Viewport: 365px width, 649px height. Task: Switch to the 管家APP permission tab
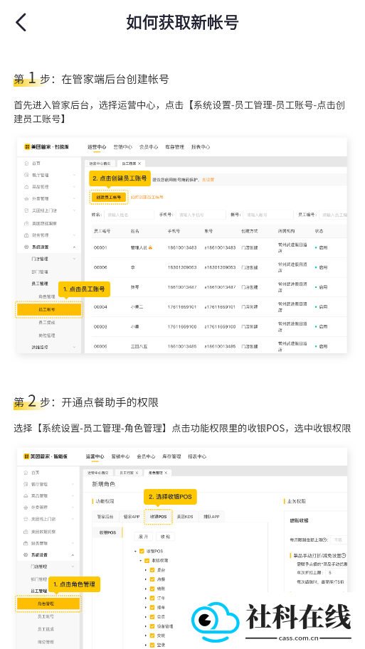tap(132, 517)
